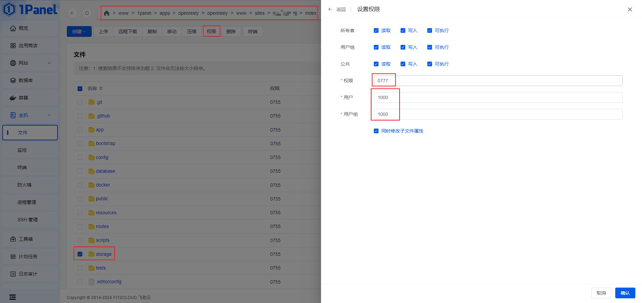The width and height of the screenshot is (642, 303).
Task: Uncheck 同时修改子文件属性 checkbox
Action: click(x=376, y=131)
